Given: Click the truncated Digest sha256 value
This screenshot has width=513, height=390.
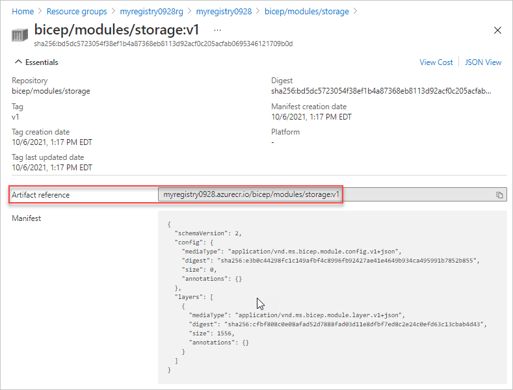Looking at the screenshot, I should coord(381,91).
